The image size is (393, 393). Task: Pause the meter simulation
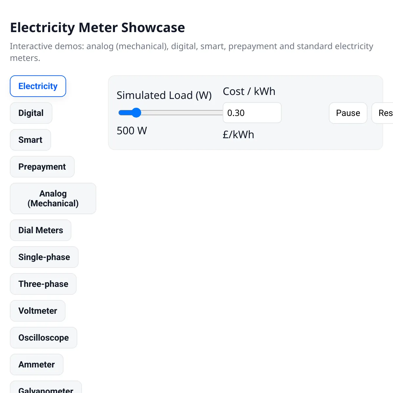348,113
